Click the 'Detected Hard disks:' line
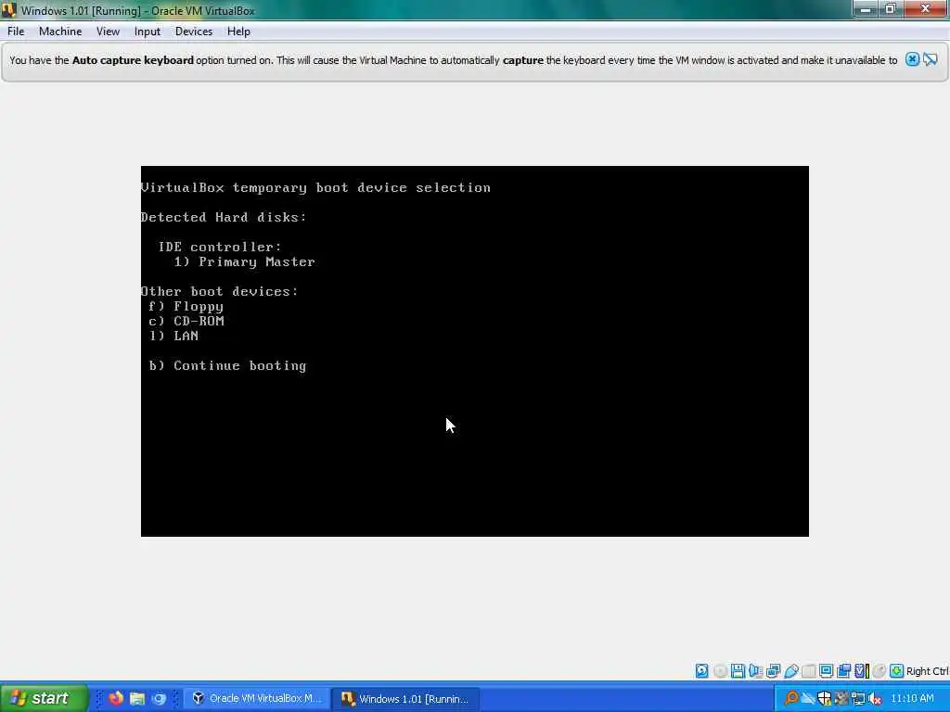The height and width of the screenshot is (712, 950). (x=224, y=217)
